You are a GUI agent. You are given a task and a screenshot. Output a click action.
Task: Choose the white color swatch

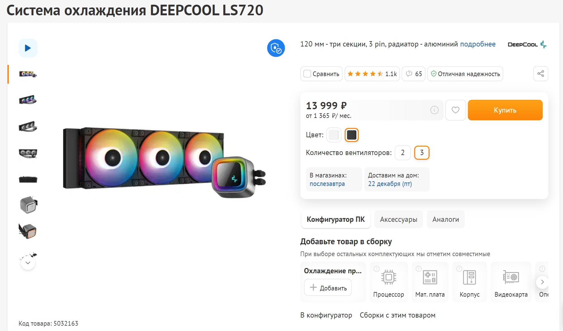point(334,135)
